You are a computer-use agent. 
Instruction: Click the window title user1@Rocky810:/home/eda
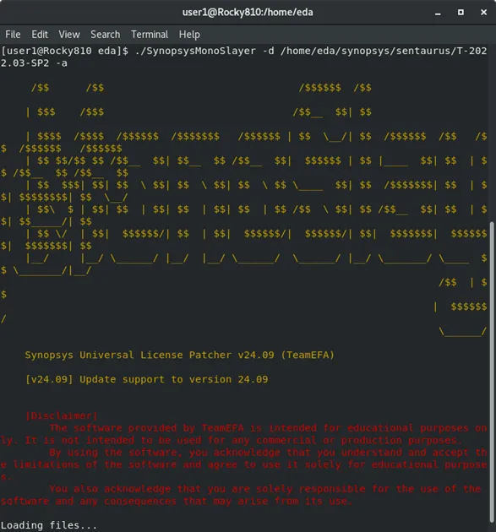coord(248,12)
